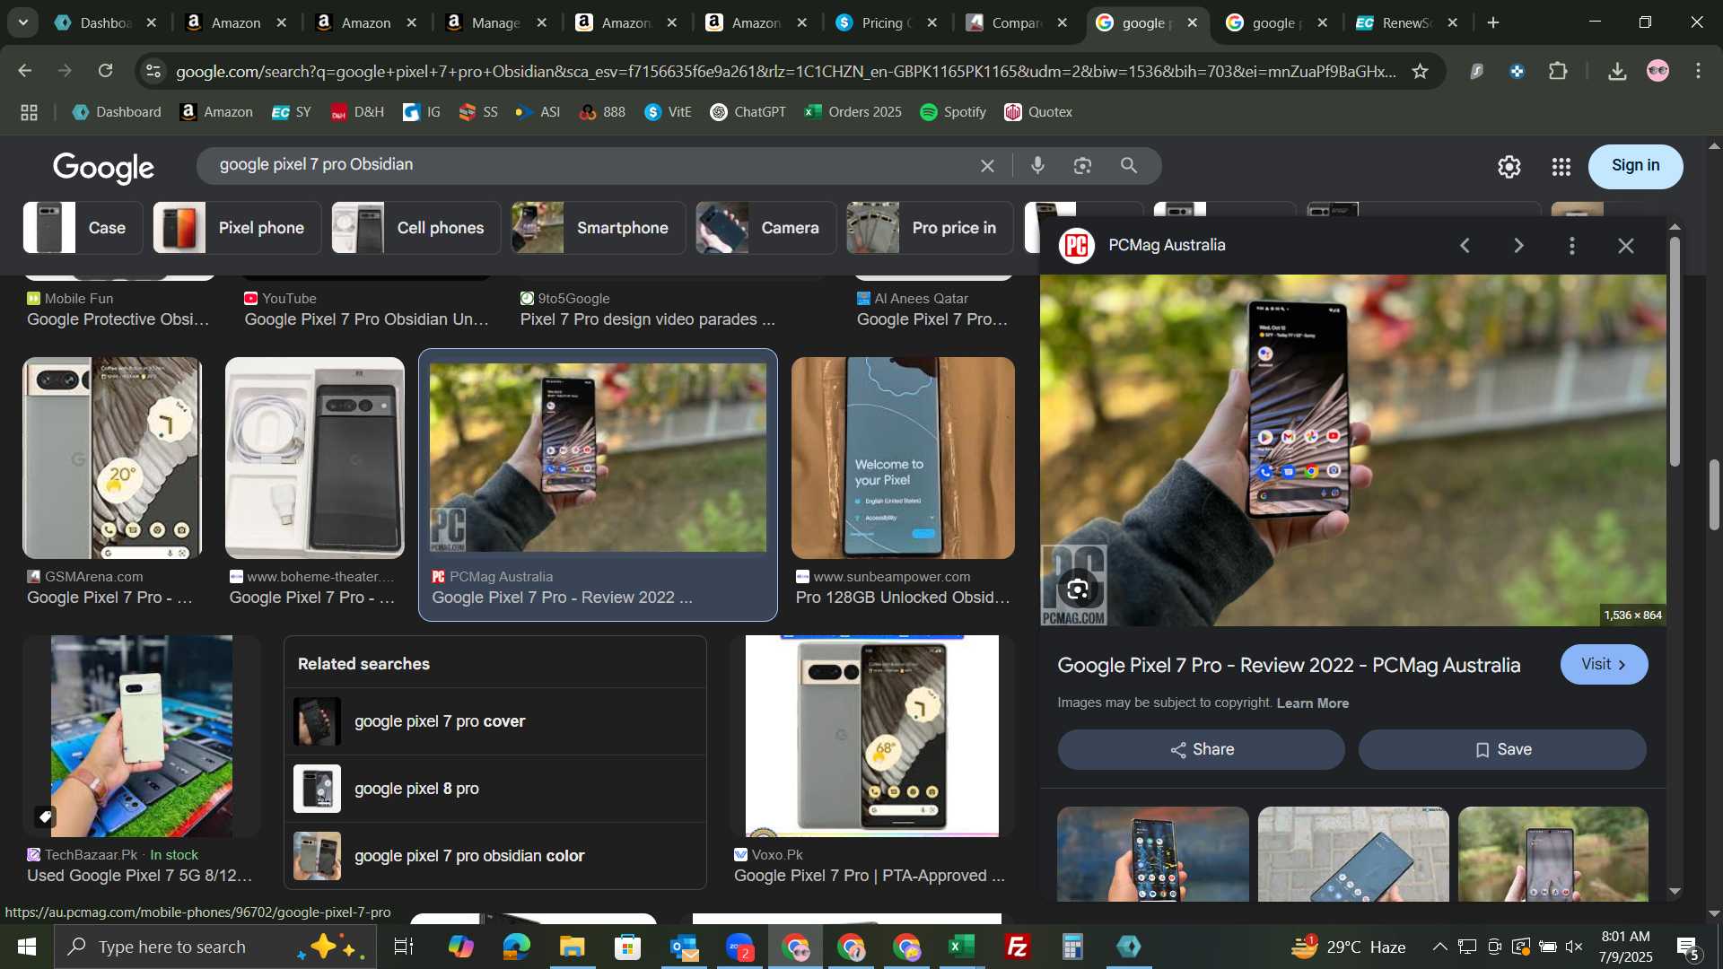
Task: Open the Learn More copyright link
Action: (x=1312, y=703)
